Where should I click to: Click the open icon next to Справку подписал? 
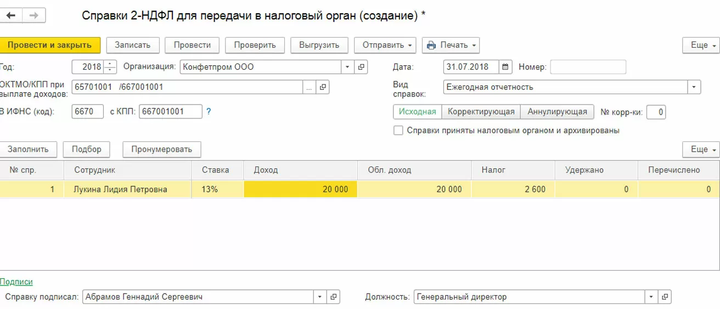point(333,297)
